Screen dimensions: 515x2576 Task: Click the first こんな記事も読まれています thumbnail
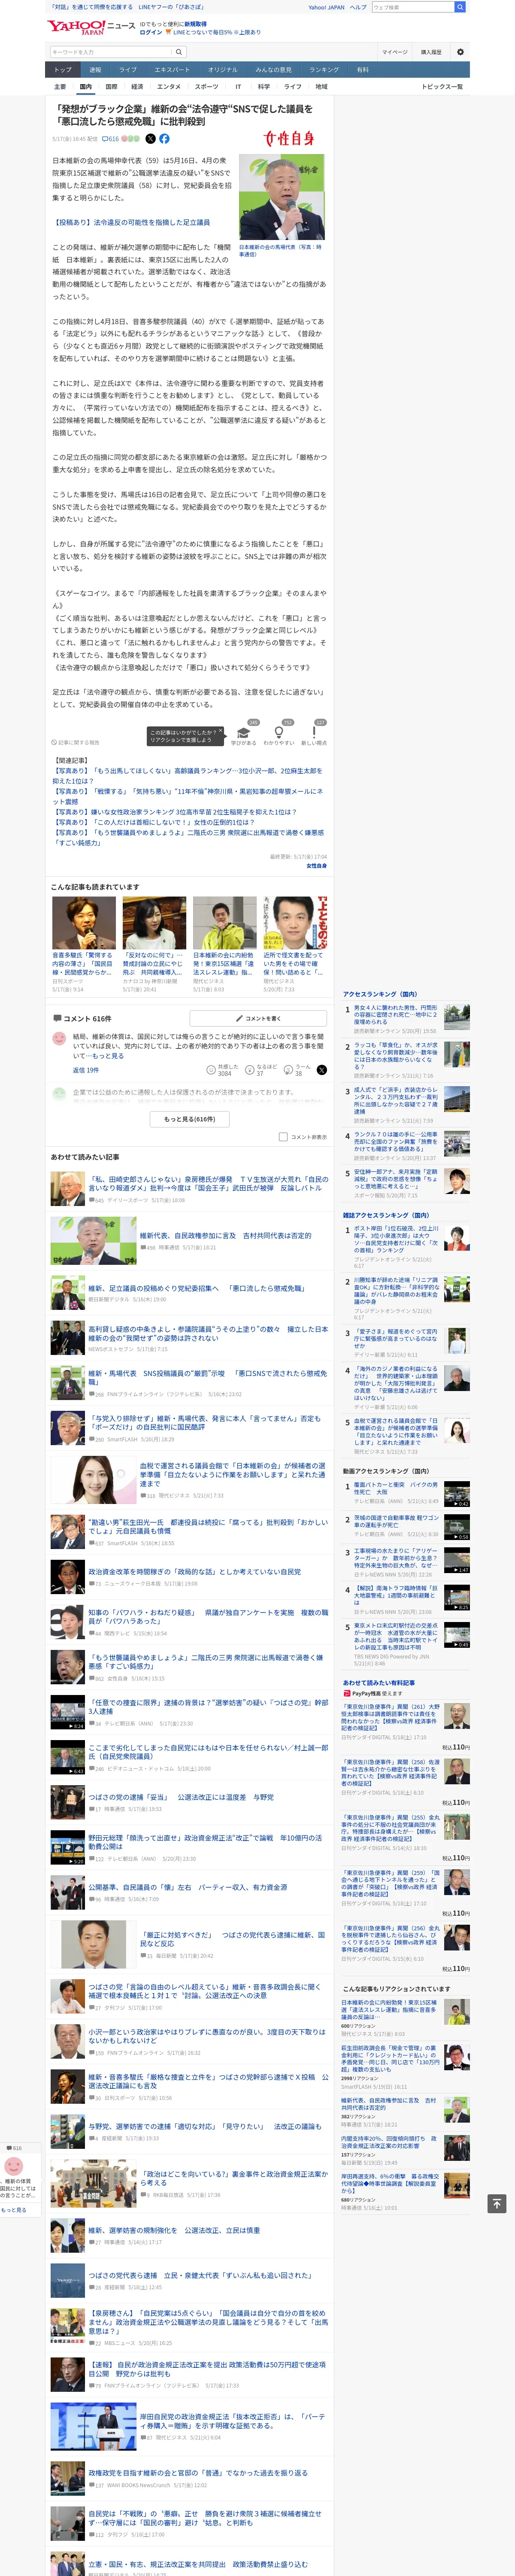click(x=84, y=922)
